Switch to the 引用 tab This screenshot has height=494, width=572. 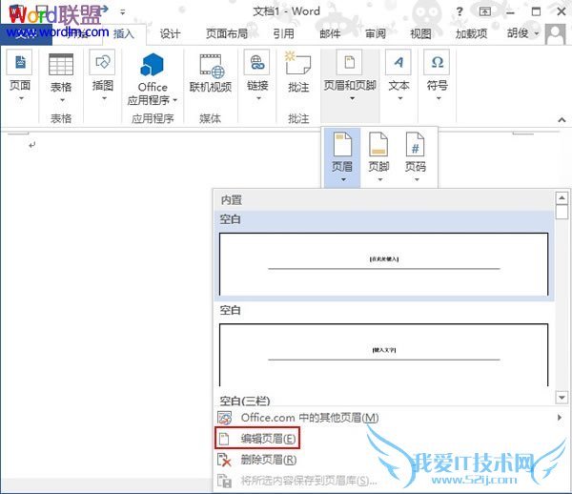pyautogui.click(x=283, y=34)
